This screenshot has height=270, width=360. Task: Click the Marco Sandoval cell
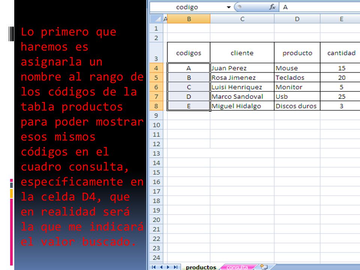pos(242,96)
